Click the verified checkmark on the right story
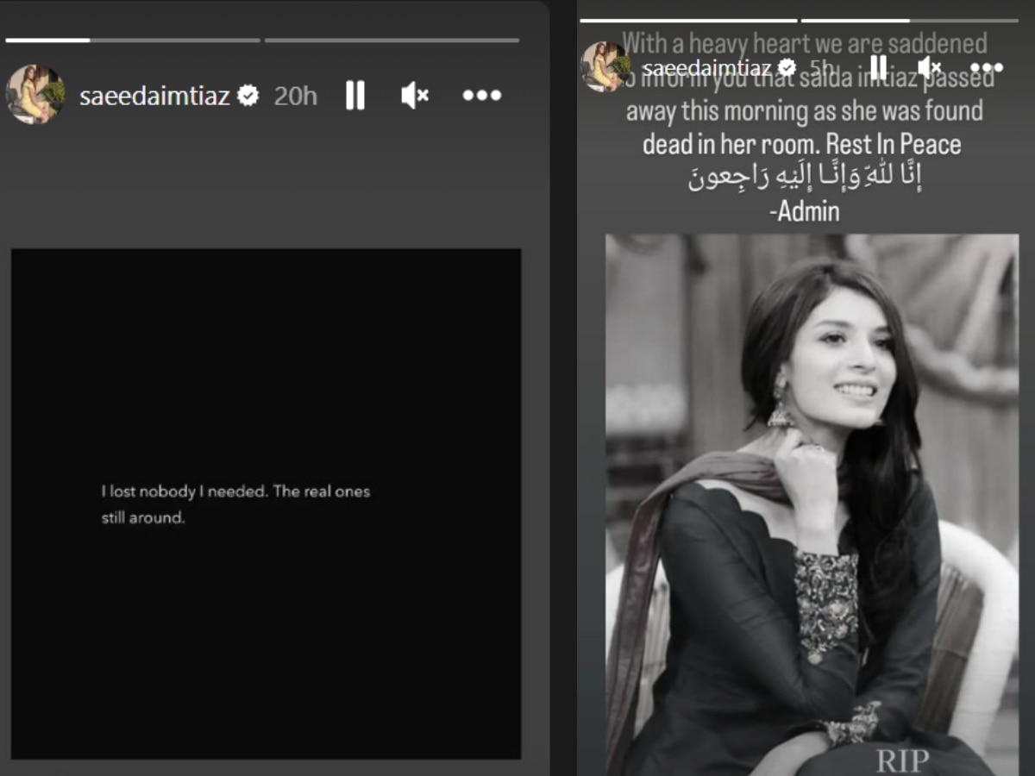 pyautogui.click(x=786, y=65)
